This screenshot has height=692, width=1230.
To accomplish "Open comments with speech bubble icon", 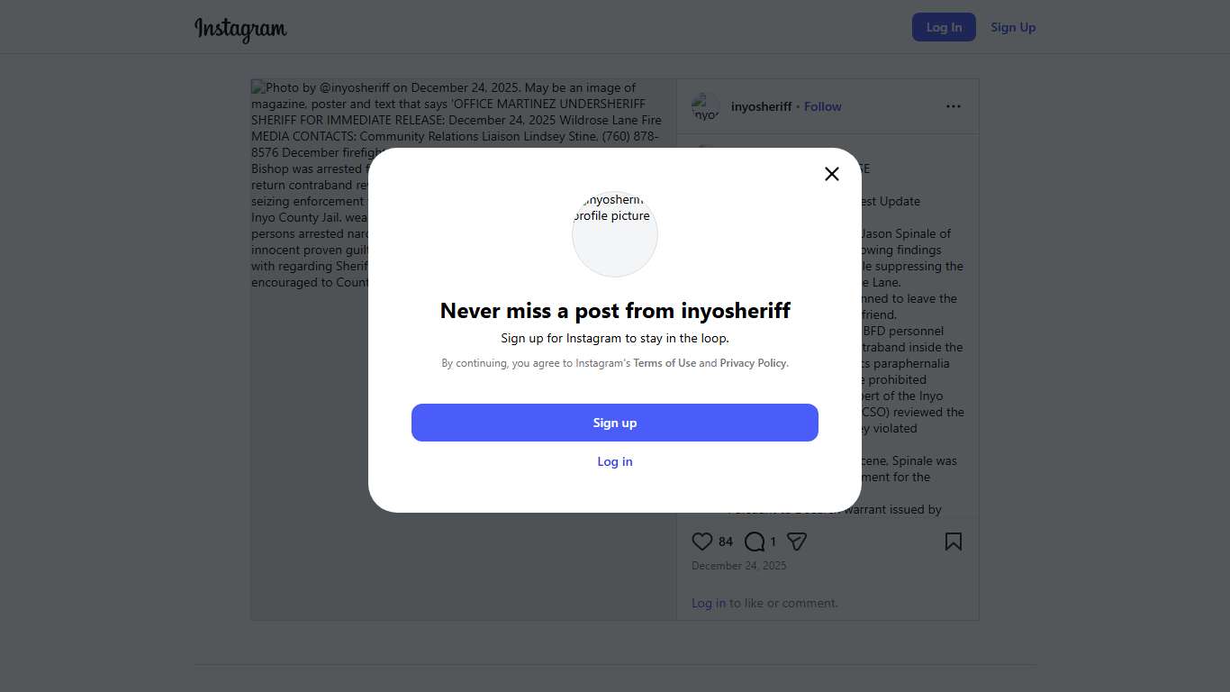I will tap(755, 542).
